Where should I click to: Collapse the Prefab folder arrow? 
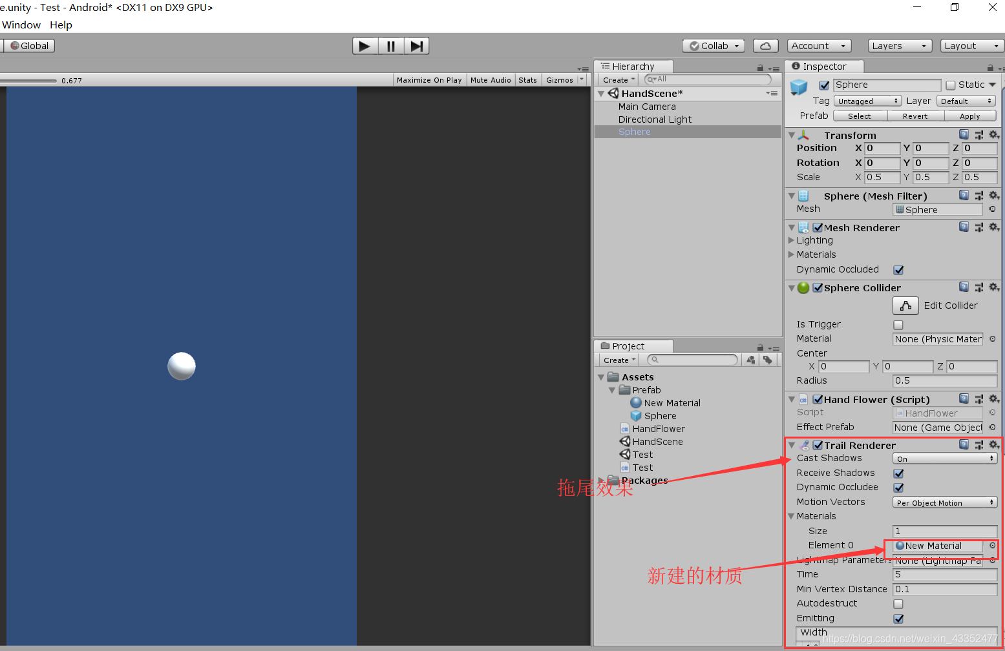click(612, 390)
